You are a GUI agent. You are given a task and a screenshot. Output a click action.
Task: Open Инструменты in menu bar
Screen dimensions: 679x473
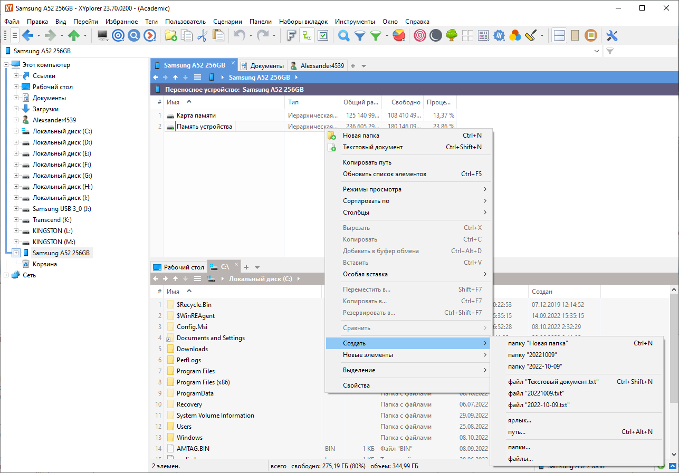355,22
